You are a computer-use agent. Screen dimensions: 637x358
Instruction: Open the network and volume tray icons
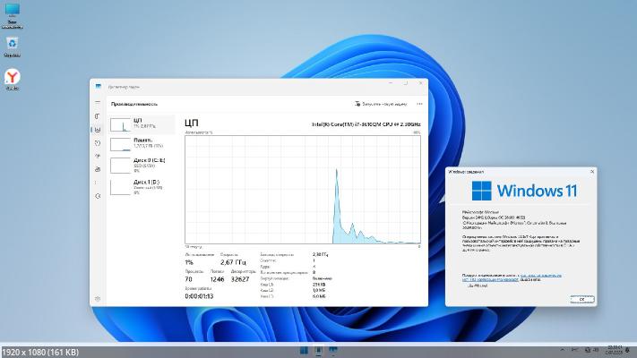pos(591,350)
